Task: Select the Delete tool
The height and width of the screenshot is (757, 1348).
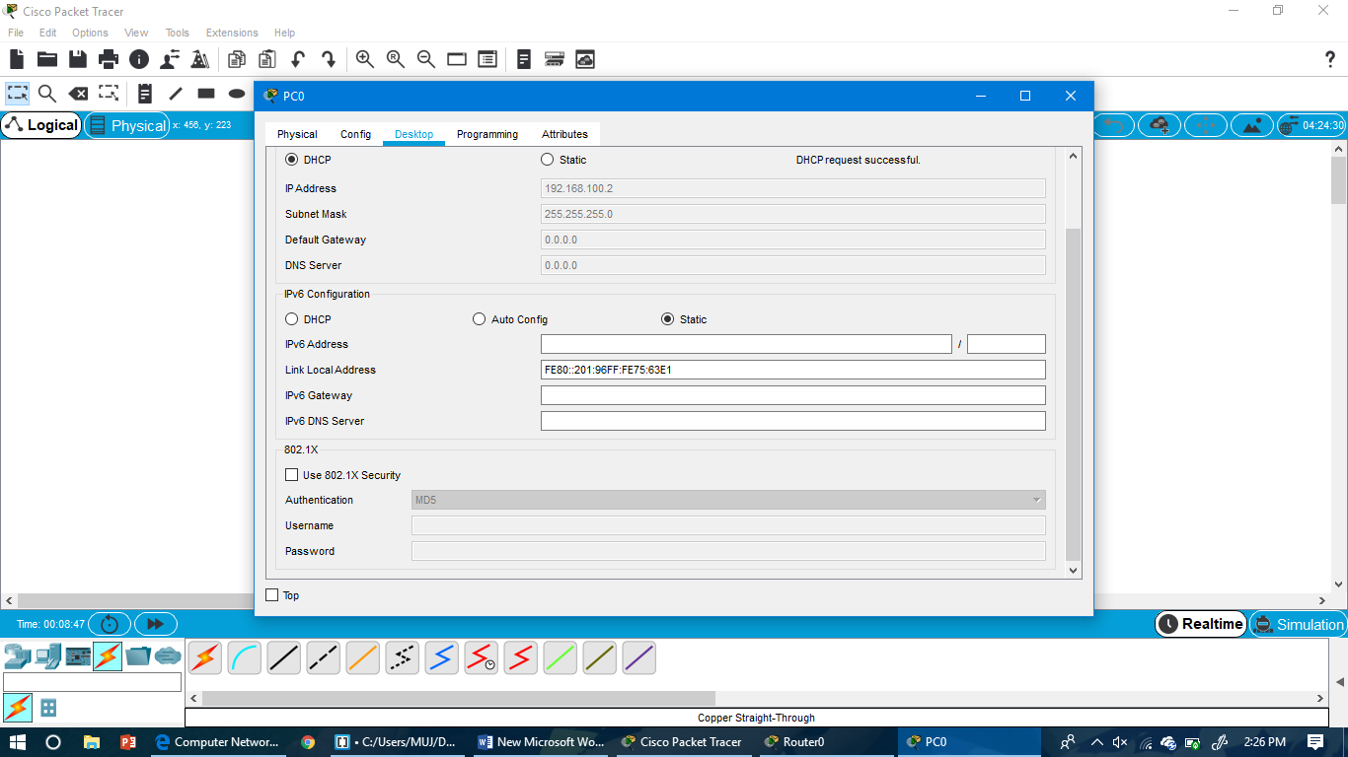Action: (78, 93)
